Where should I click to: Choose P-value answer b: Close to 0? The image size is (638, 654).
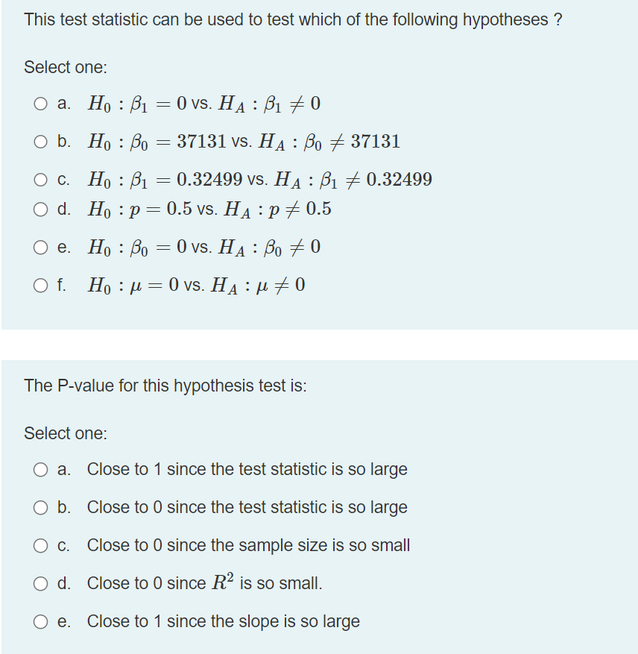tap(40, 508)
